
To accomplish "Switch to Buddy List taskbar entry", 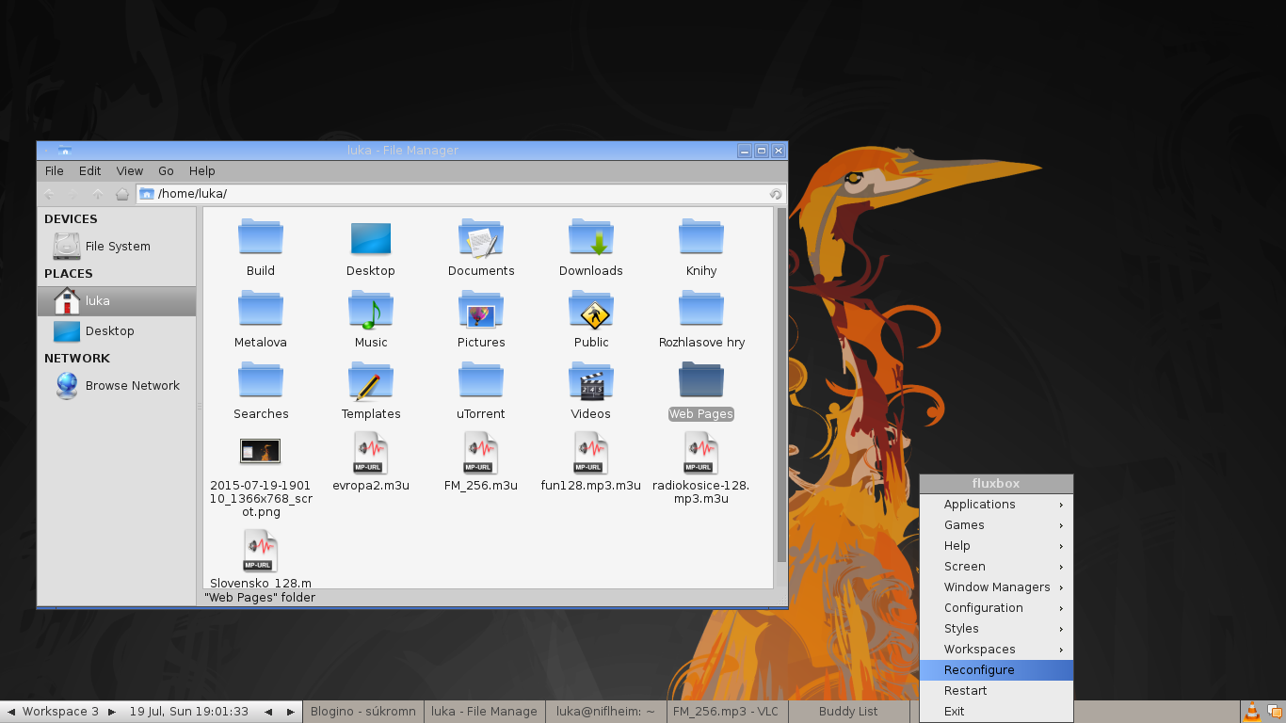I will 848,712.
